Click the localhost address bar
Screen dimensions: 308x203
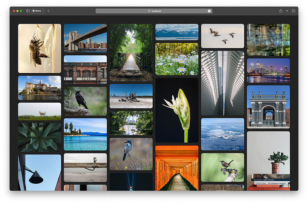154,11
